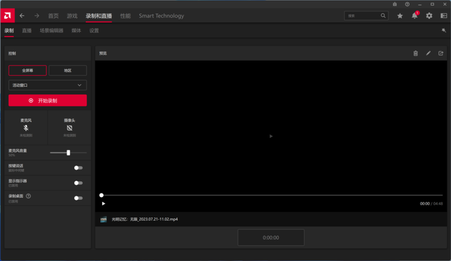Toggle the 录制桌面 record desktop switch
Screen dimensions: 451x261
pyautogui.click(x=78, y=198)
